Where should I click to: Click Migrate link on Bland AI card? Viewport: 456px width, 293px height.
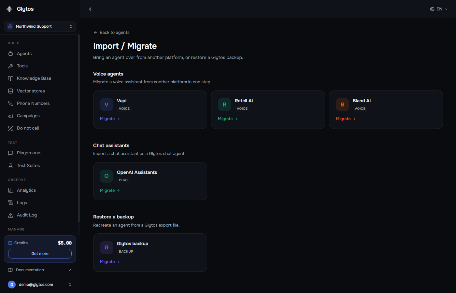346,119
